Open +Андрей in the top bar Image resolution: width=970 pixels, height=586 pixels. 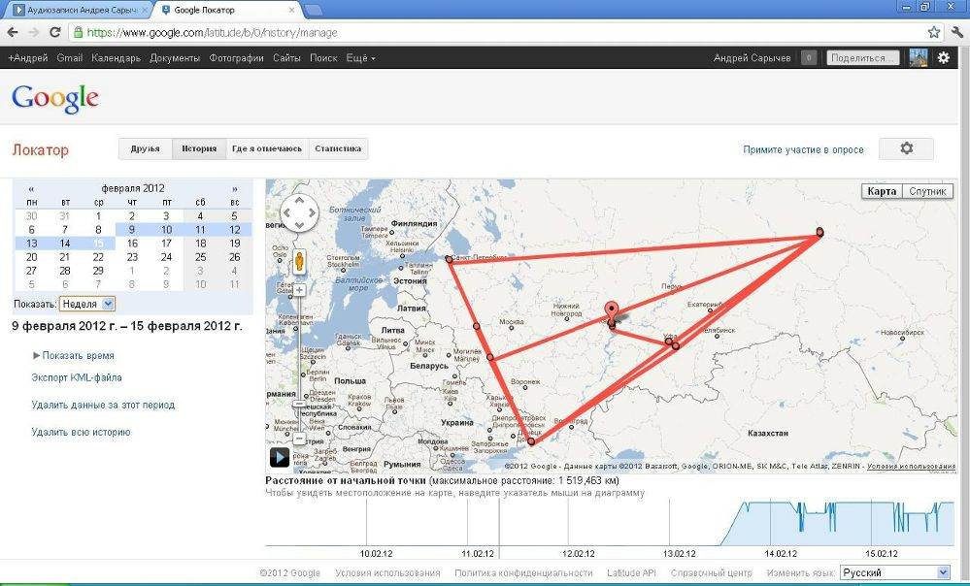point(28,58)
